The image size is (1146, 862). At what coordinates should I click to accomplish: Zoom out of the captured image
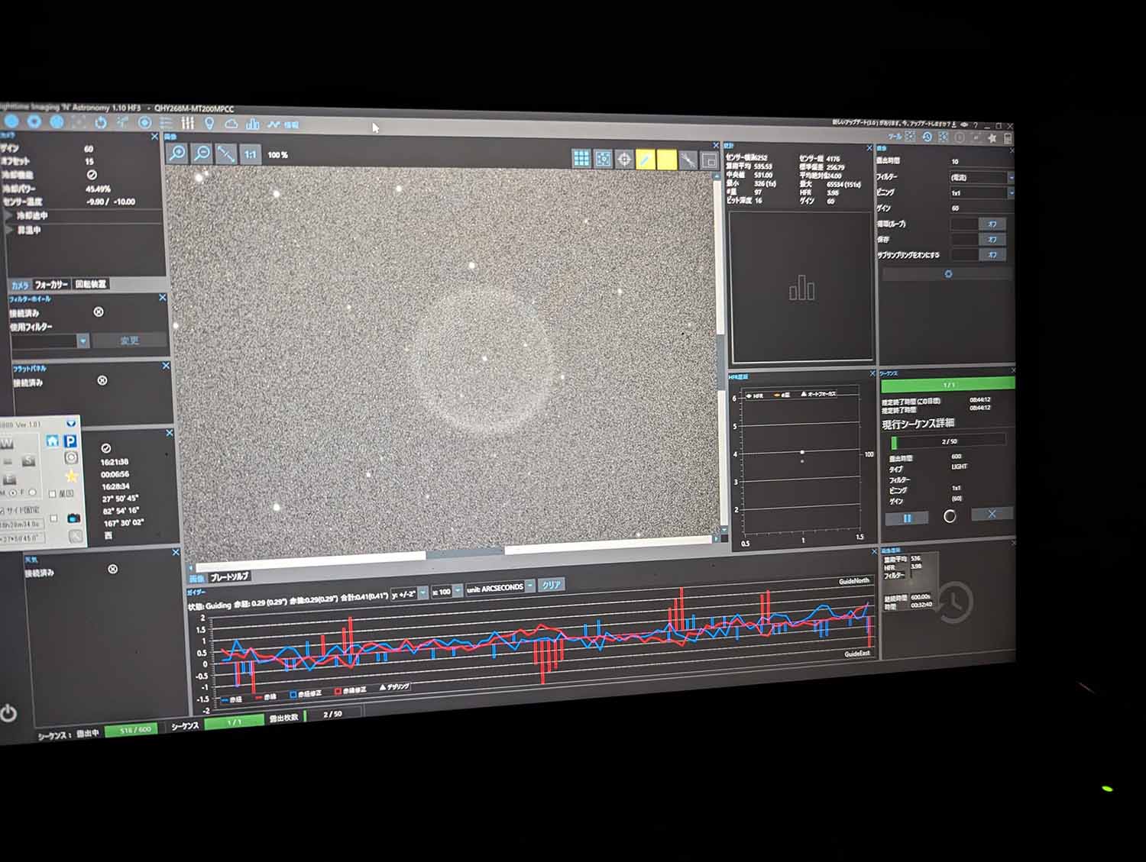pos(202,153)
